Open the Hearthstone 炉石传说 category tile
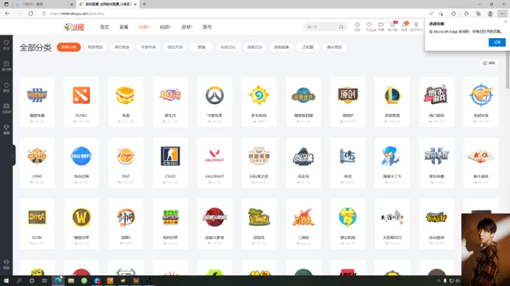This screenshot has width=510, height=286. pos(259,102)
